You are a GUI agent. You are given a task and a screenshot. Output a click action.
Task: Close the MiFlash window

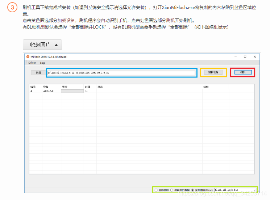point(255,57)
